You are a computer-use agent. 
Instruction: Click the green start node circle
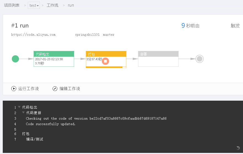pyautogui.click(x=15, y=59)
